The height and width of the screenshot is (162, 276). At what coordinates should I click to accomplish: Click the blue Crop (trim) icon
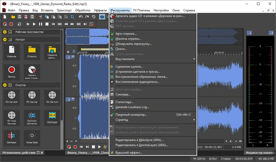[x=72, y=17]
